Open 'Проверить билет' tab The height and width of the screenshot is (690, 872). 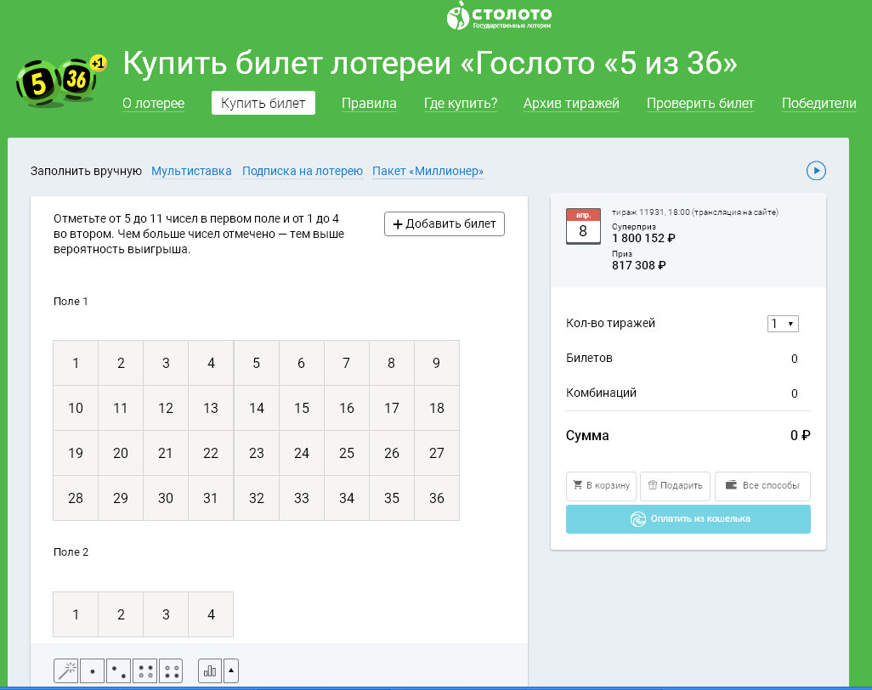700,104
